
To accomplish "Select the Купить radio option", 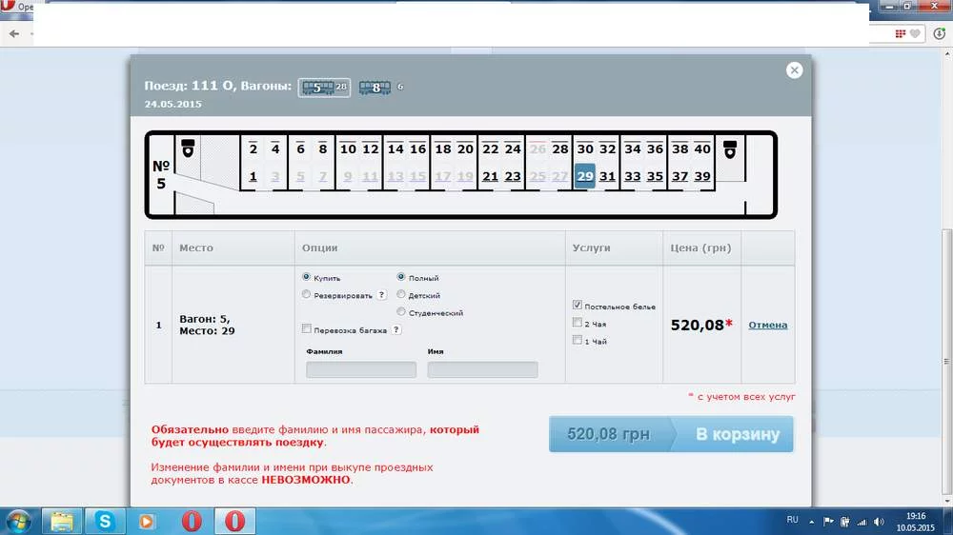I will pyautogui.click(x=306, y=277).
